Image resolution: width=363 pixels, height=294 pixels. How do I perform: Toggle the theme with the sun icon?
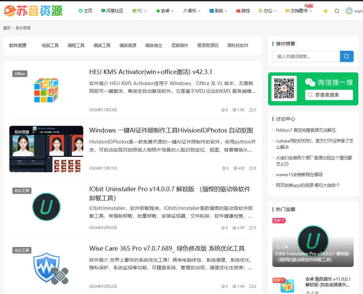[x=325, y=11]
